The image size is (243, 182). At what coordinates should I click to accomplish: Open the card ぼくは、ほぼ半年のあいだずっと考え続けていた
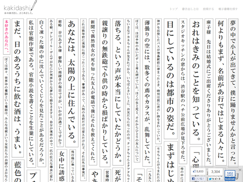[137, 90]
